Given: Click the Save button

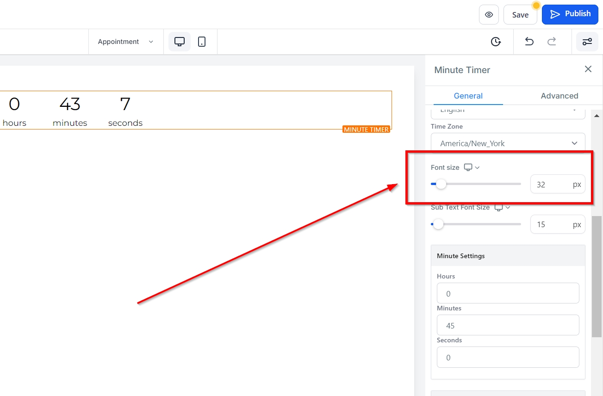Looking at the screenshot, I should click(x=520, y=15).
